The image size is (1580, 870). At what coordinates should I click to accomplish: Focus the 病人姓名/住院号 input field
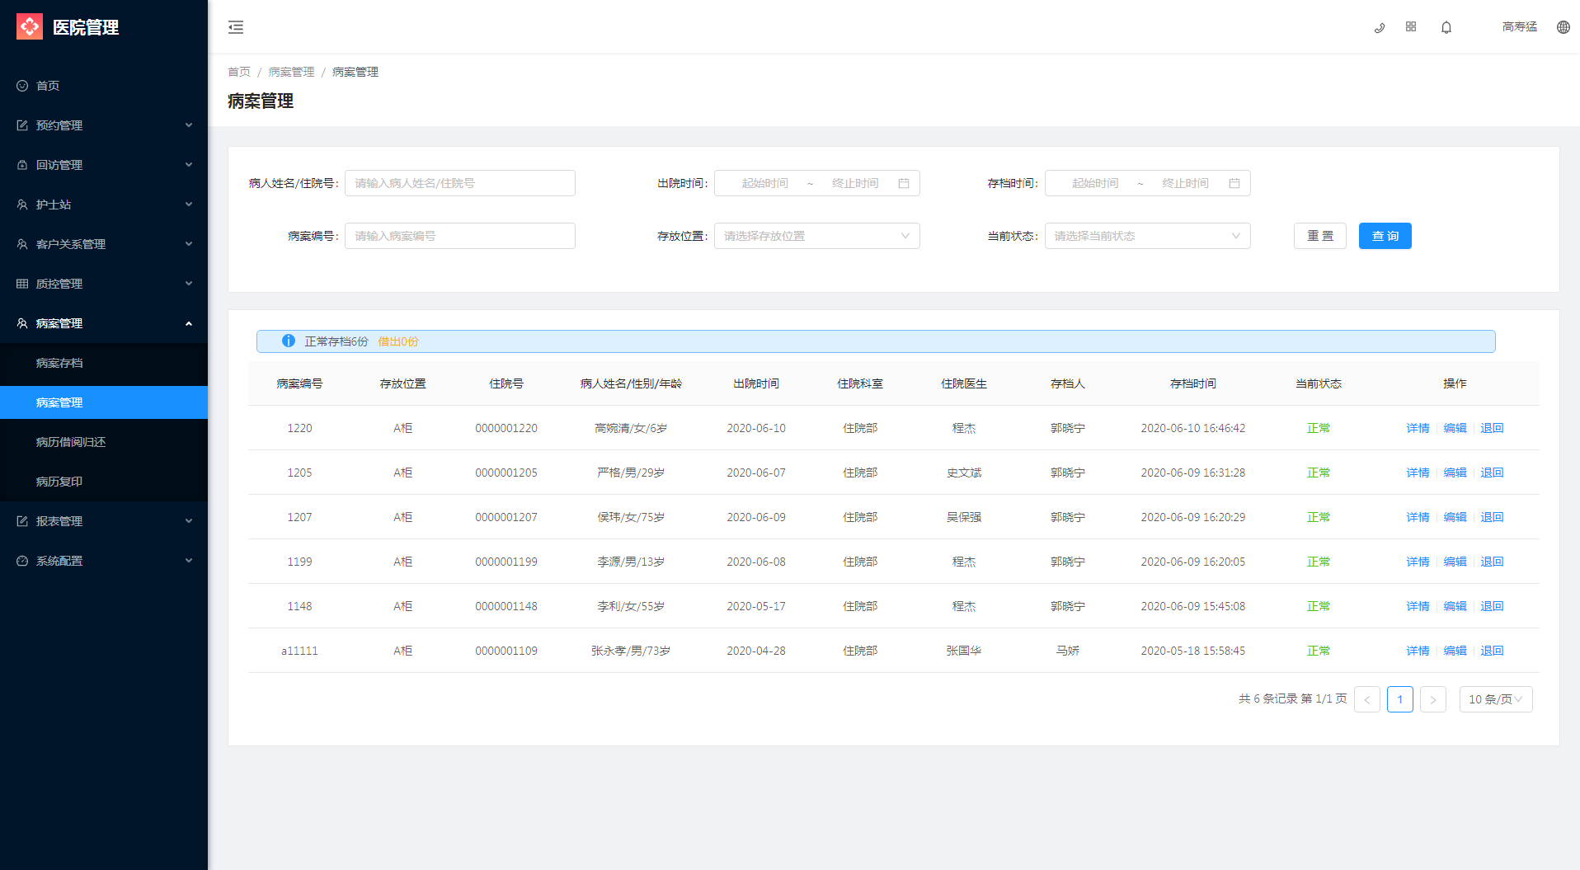click(460, 183)
